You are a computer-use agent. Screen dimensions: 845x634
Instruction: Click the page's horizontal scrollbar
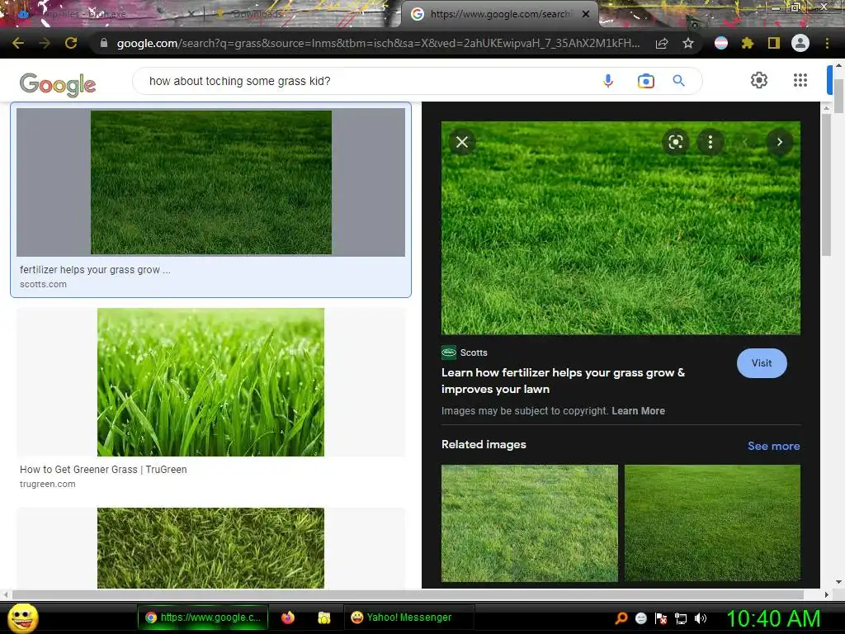pyautogui.click(x=408, y=594)
